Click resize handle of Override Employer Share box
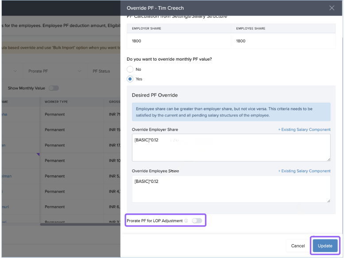 (x=328, y=159)
